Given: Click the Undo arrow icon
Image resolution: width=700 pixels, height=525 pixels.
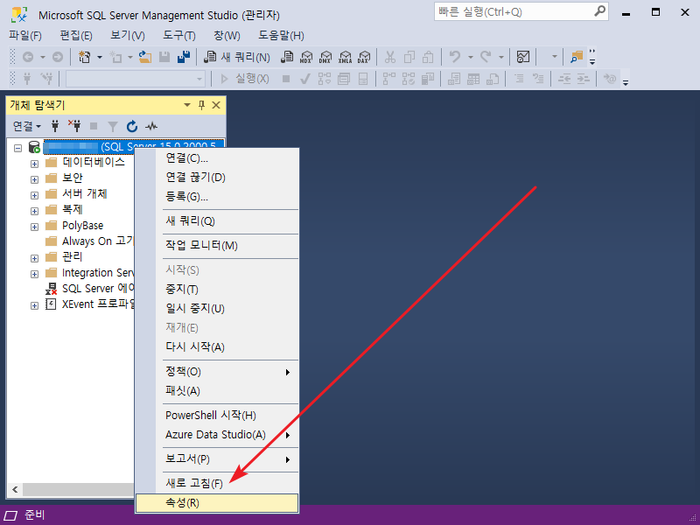Looking at the screenshot, I should click(x=455, y=57).
